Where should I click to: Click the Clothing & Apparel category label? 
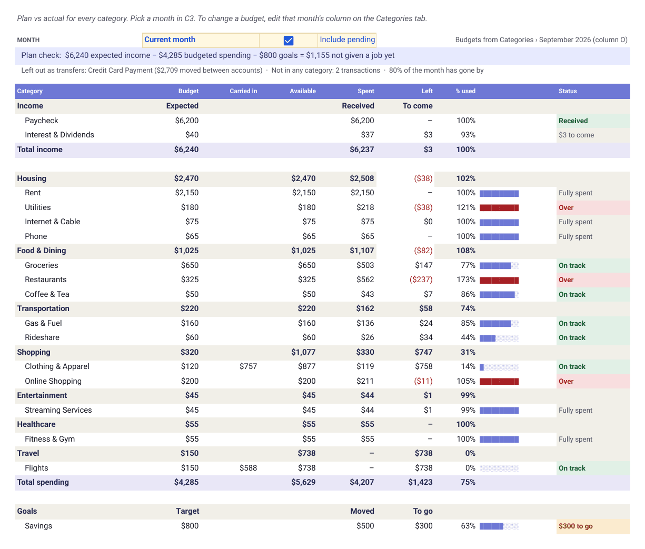57,366
